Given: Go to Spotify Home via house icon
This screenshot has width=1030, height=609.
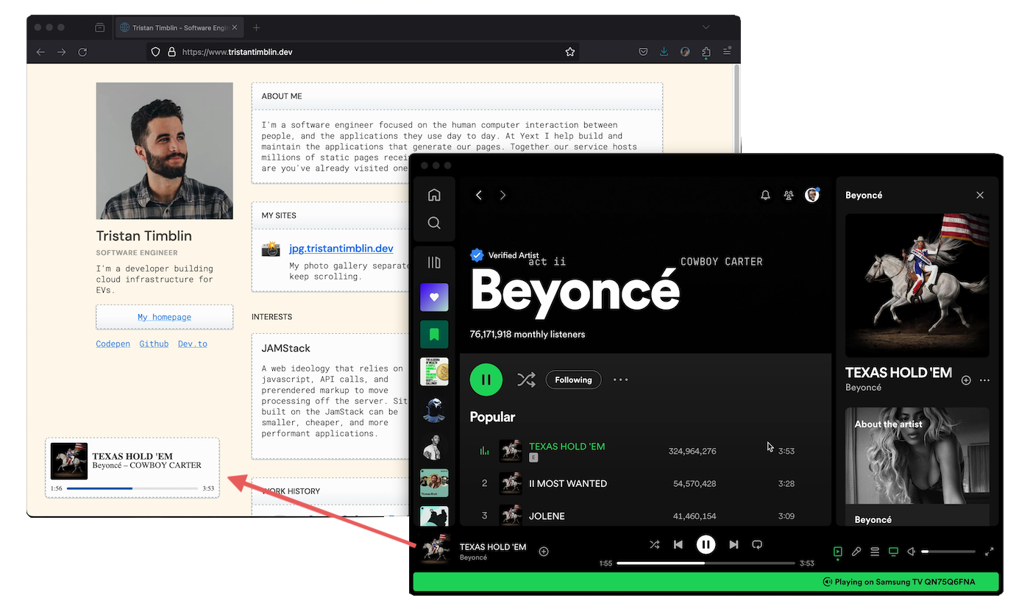Looking at the screenshot, I should point(434,195).
